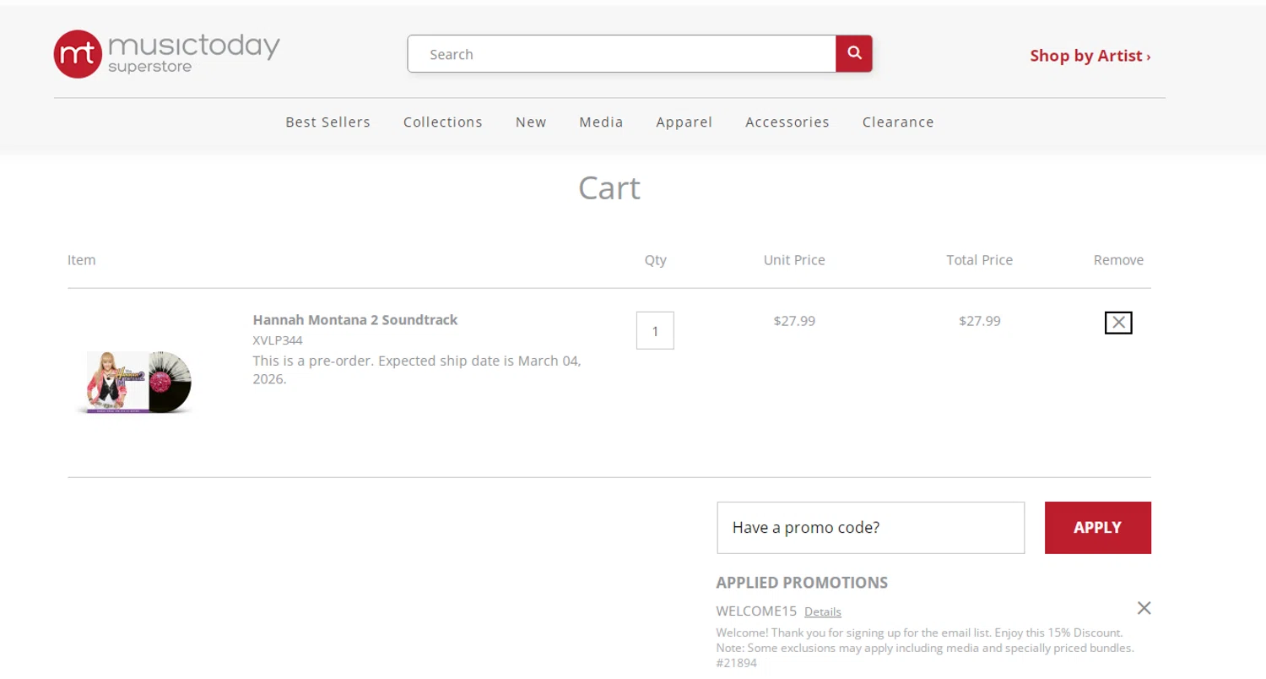Open the Accessories menu
1266x679 pixels.
pos(787,122)
